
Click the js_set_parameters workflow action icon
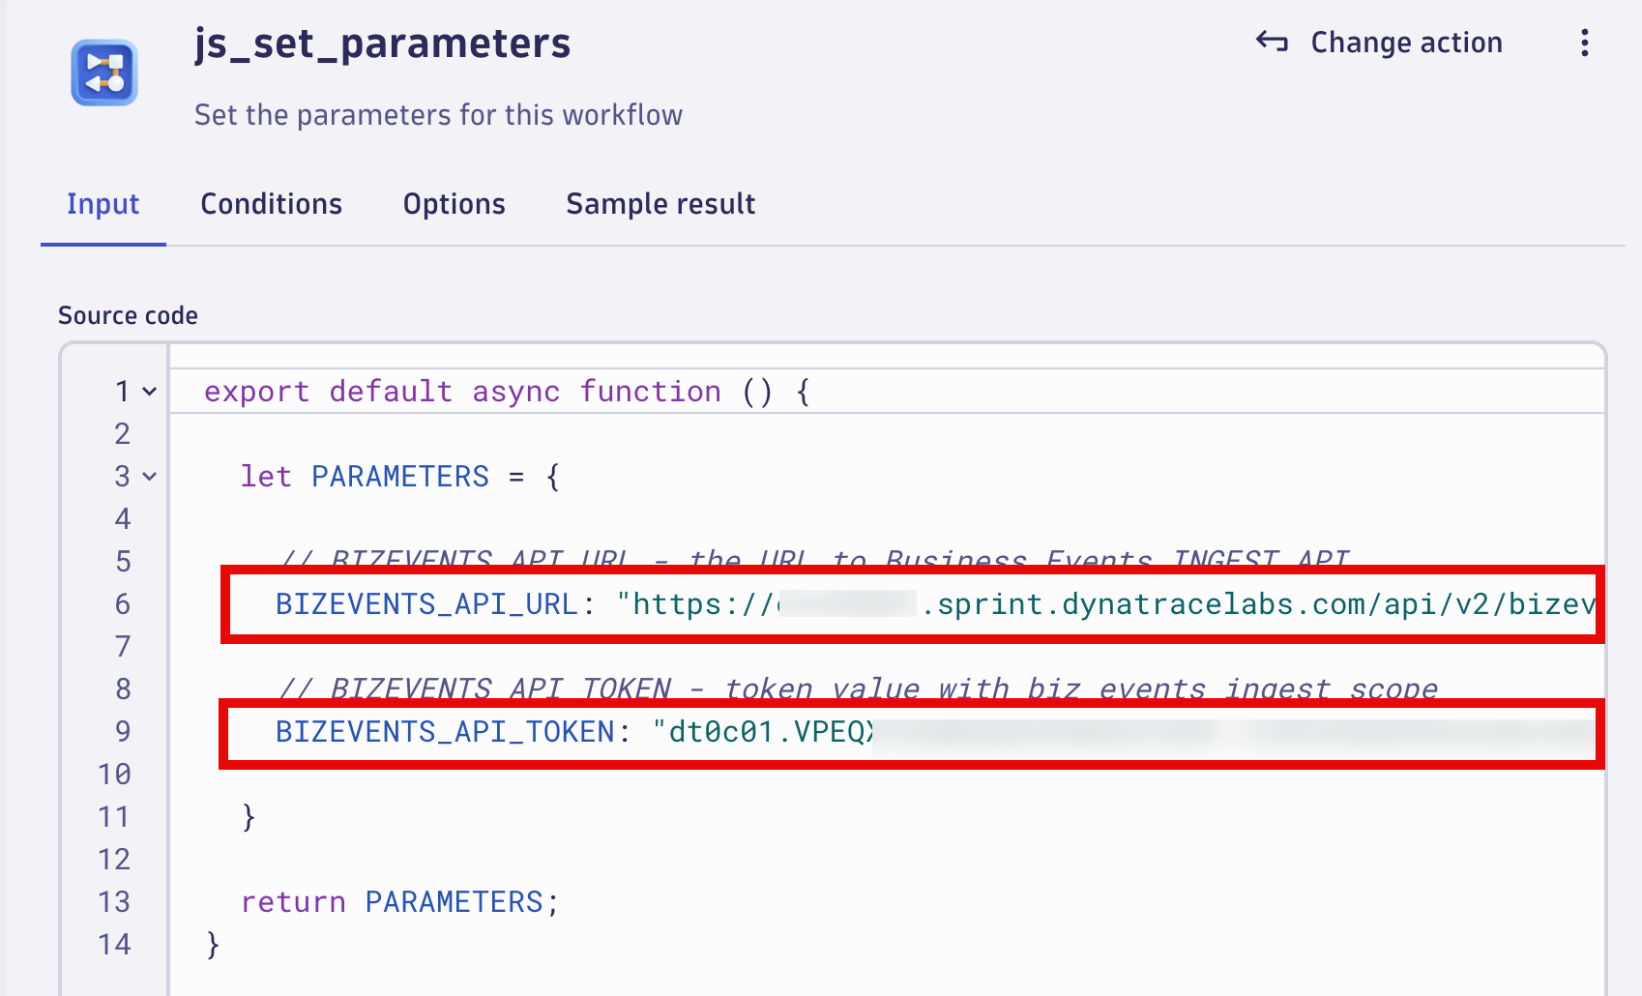pos(104,73)
